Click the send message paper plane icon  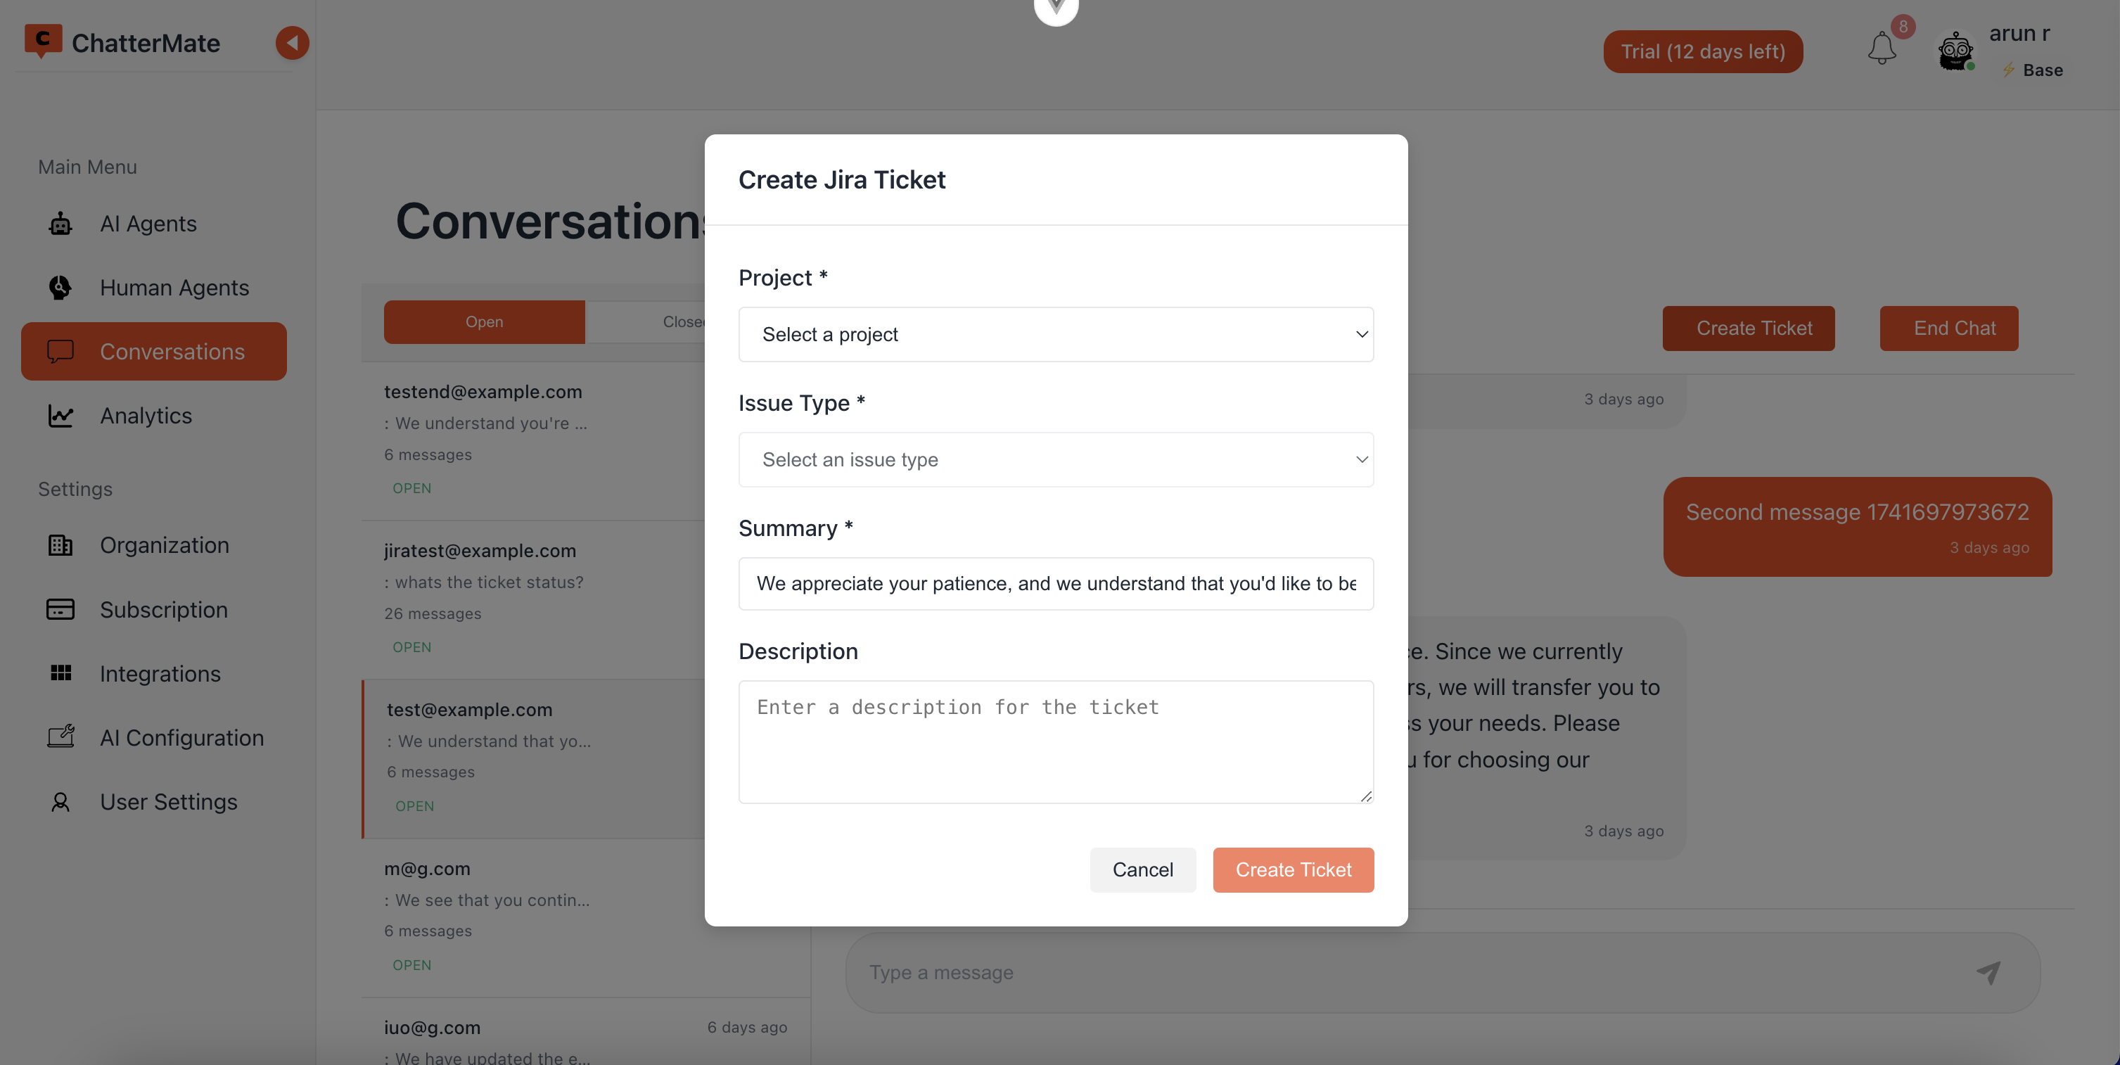1988,972
